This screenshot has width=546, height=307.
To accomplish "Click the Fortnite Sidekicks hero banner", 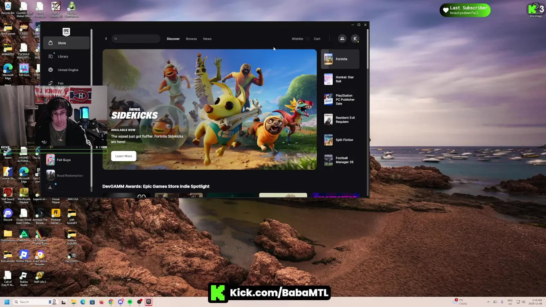I will 209,110.
